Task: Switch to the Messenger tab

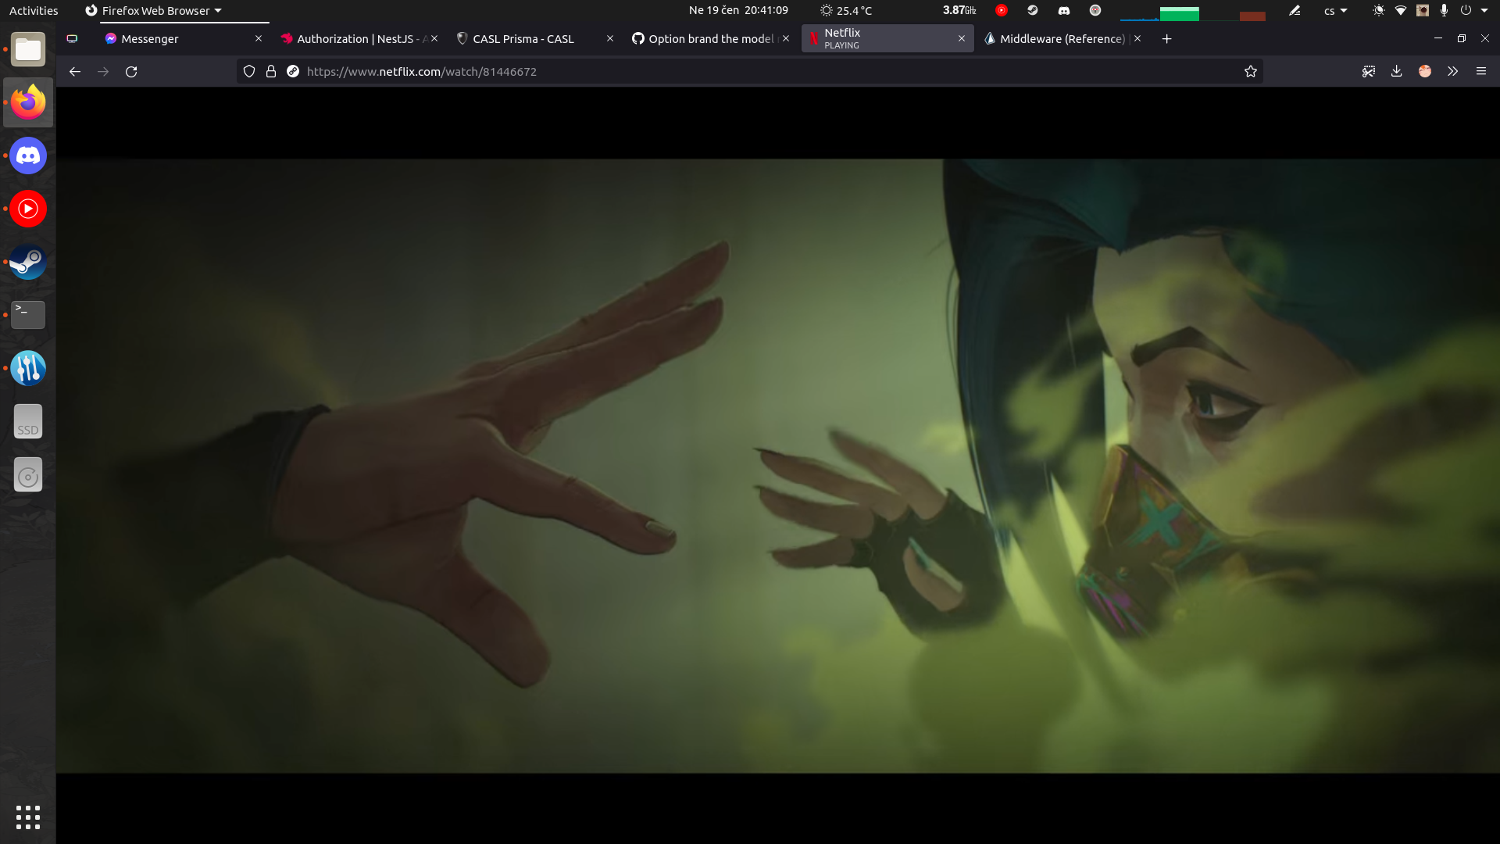Action: (150, 38)
